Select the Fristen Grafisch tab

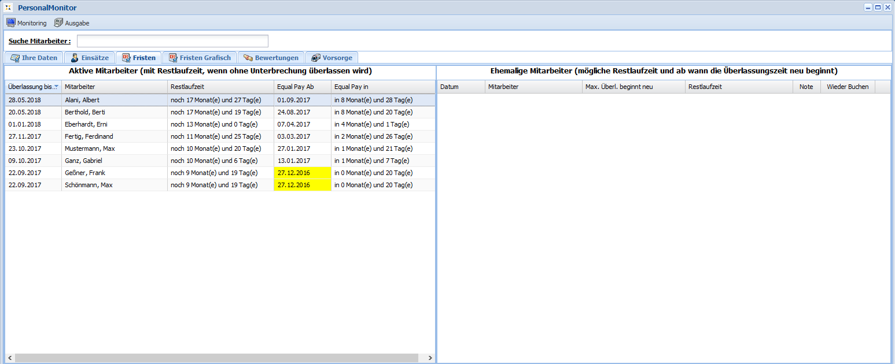coord(200,58)
